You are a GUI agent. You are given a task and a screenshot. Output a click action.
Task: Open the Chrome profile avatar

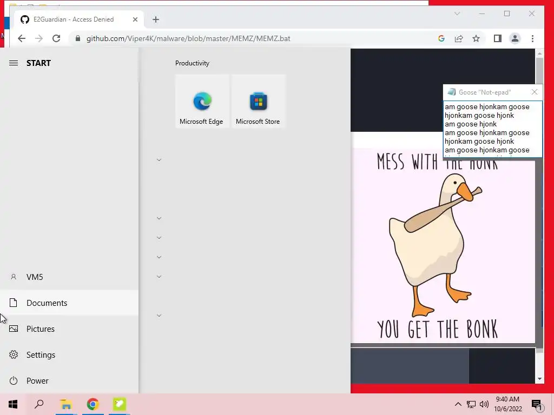[x=515, y=38]
